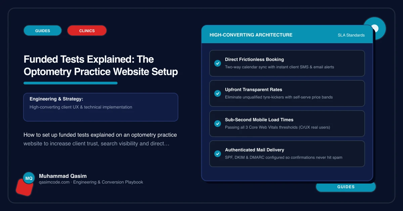Click the Eliminate unqualified tyre-kickers text
403x211 pixels.
[x=278, y=97]
